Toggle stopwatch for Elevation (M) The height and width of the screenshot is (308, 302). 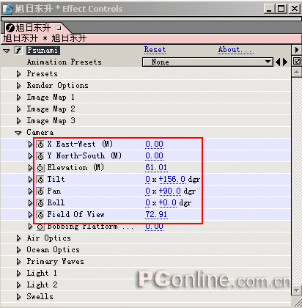[40, 168]
